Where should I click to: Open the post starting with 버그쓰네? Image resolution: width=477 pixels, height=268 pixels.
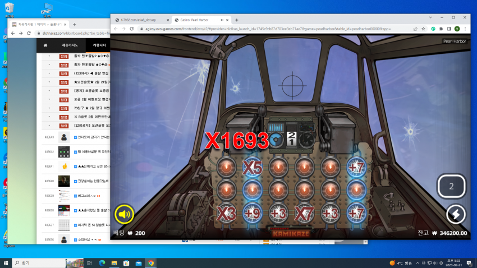click(87, 196)
